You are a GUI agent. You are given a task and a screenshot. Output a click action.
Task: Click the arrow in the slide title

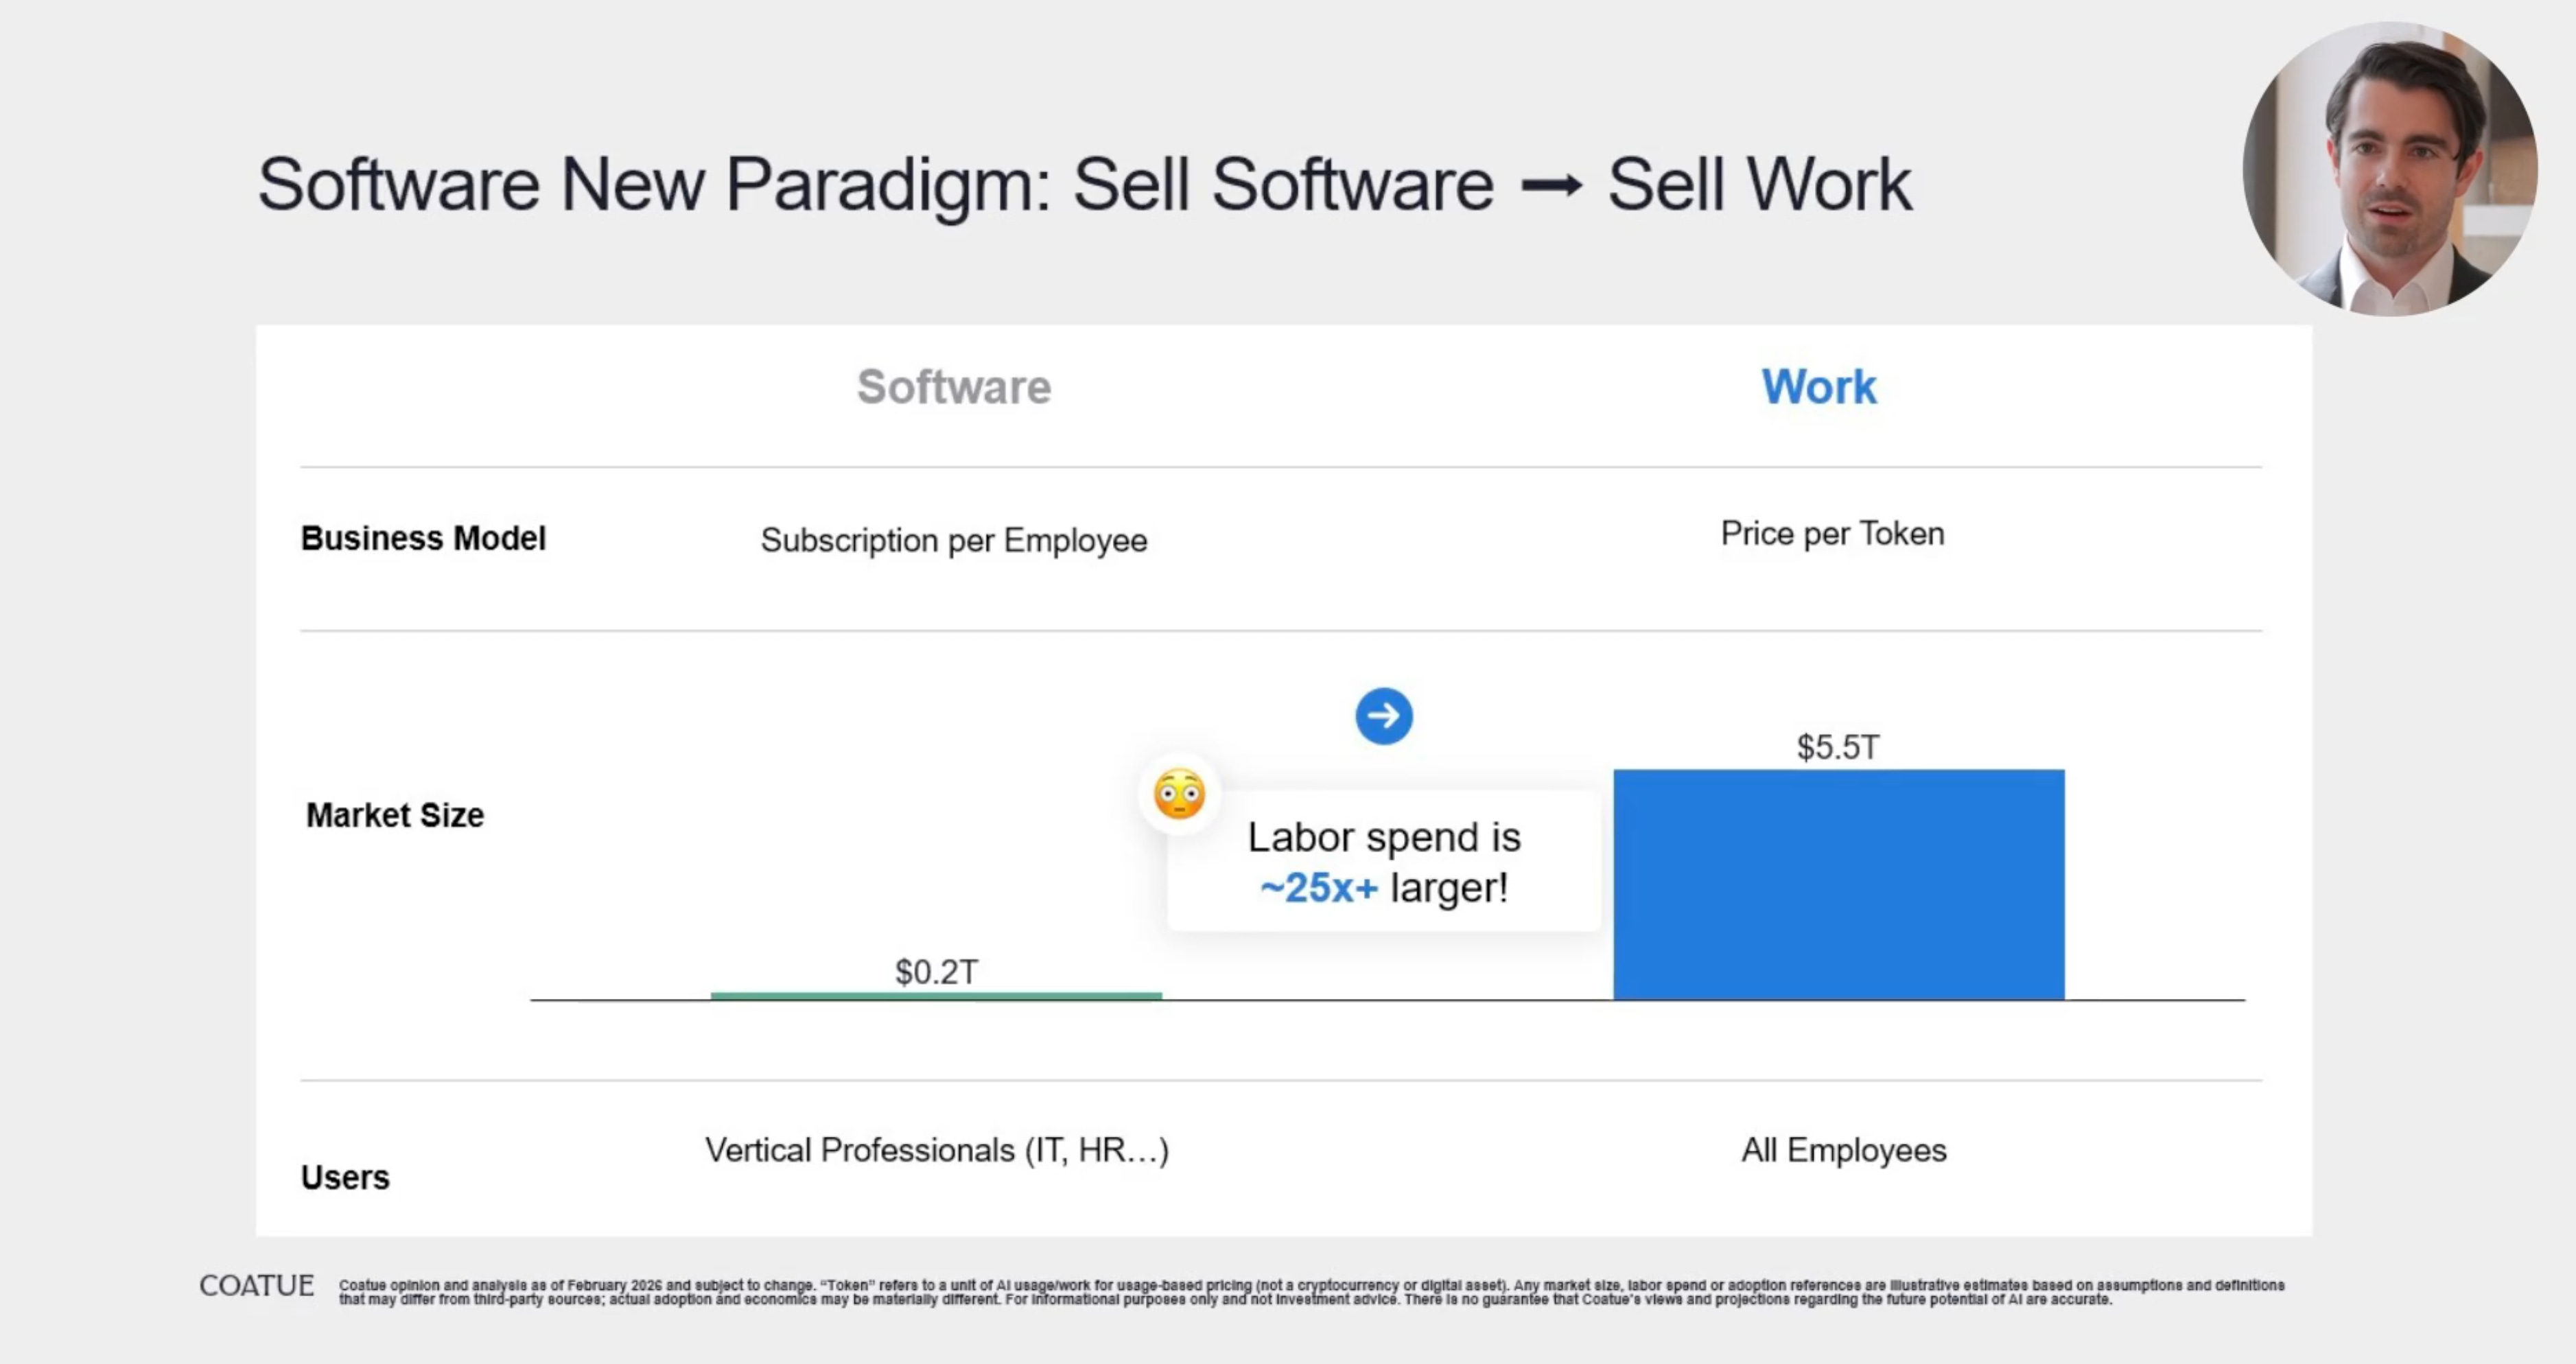pyautogui.click(x=1551, y=185)
